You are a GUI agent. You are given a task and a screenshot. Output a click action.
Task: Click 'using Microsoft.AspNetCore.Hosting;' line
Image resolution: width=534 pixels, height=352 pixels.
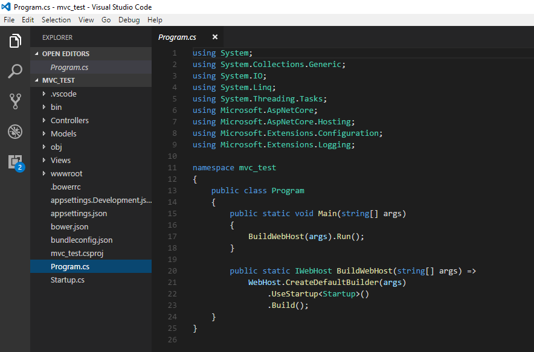pos(274,122)
